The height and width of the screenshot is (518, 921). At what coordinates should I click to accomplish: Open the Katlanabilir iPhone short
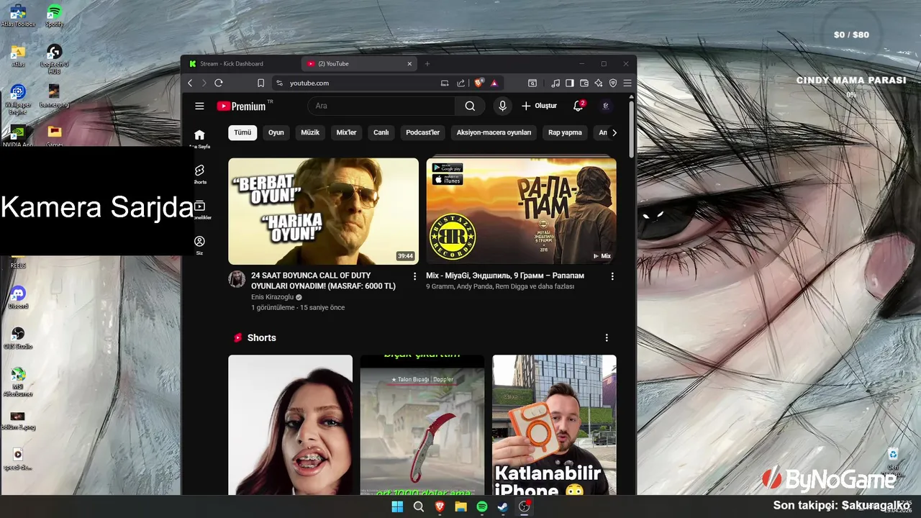[x=554, y=424]
